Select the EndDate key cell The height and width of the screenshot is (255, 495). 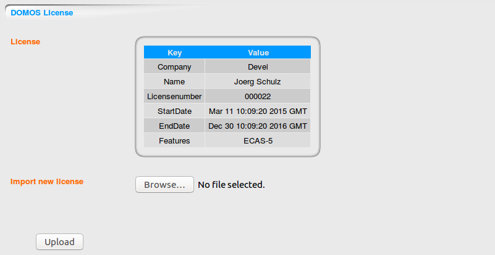click(174, 126)
